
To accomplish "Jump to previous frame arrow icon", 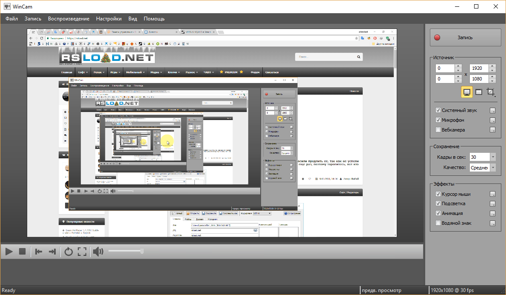I will pos(39,252).
